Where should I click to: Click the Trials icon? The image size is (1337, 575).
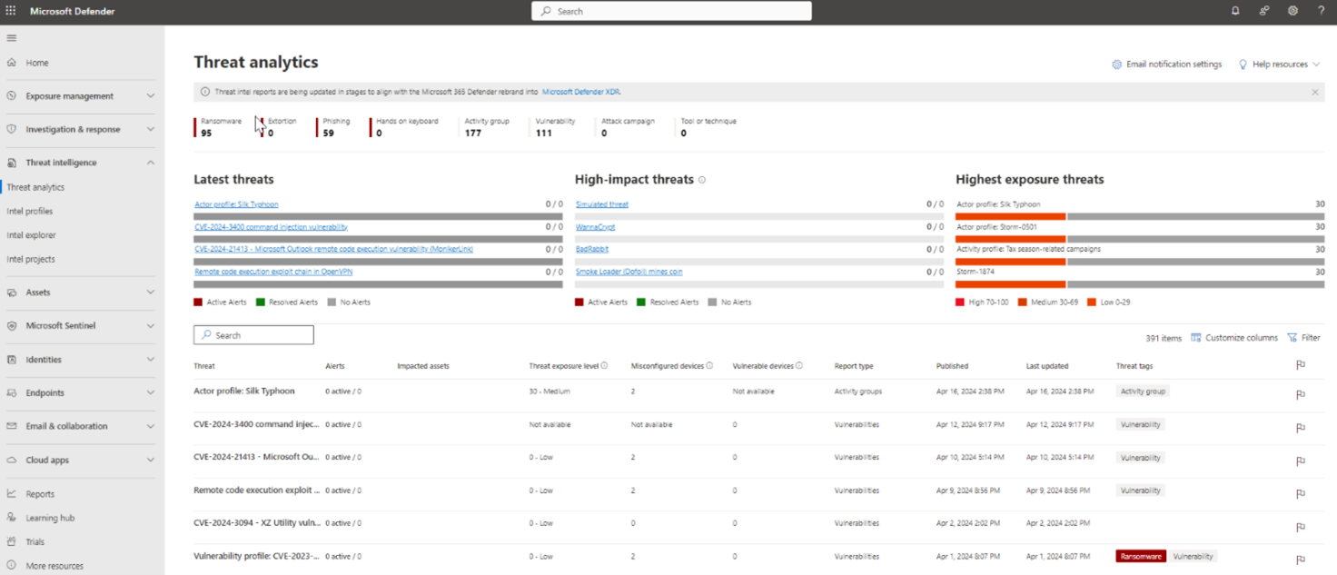coord(12,541)
